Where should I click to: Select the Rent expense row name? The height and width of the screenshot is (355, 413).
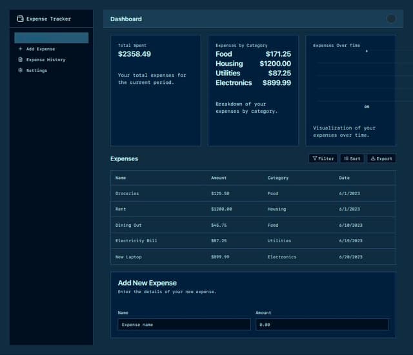[121, 209]
